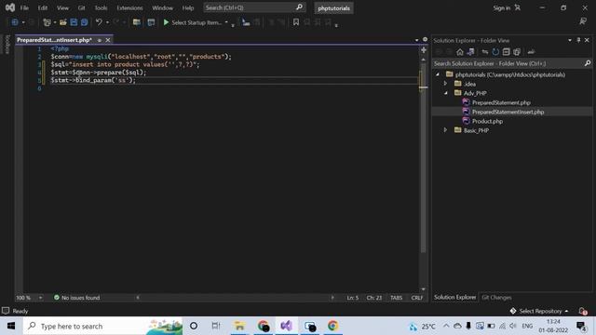Click Select Repository in status bar
The height and width of the screenshot is (335, 596).
540,311
